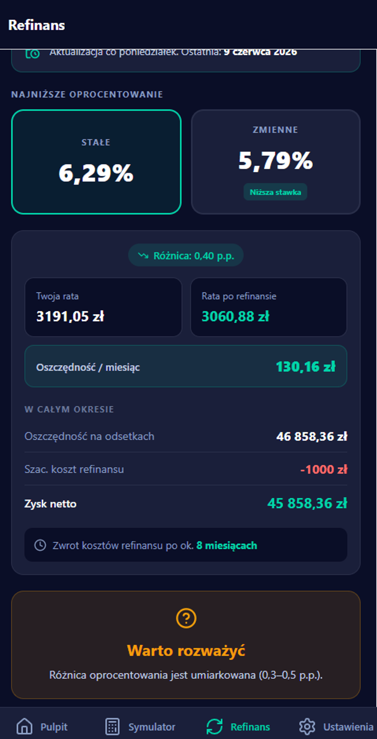This screenshot has width=377, height=739.
Task: Open the Symulator calculator icon
Action: [113, 726]
